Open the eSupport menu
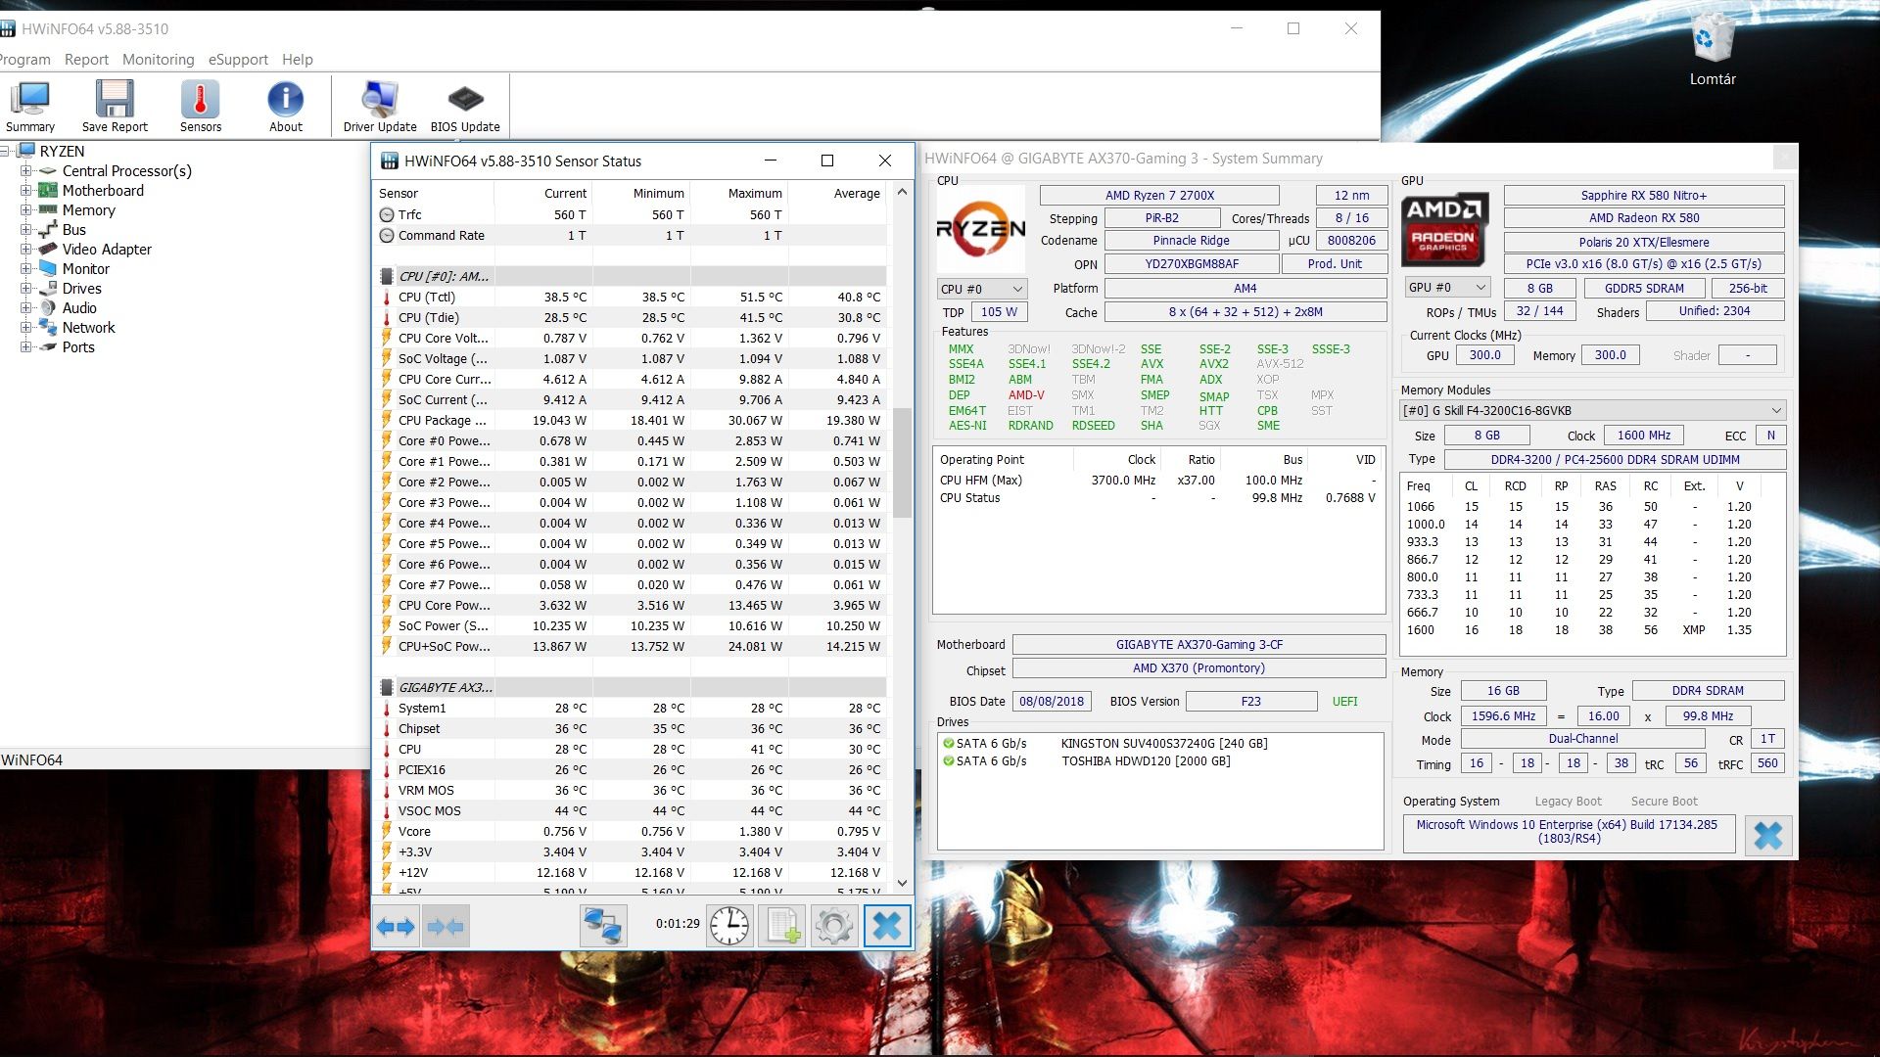 point(238,59)
